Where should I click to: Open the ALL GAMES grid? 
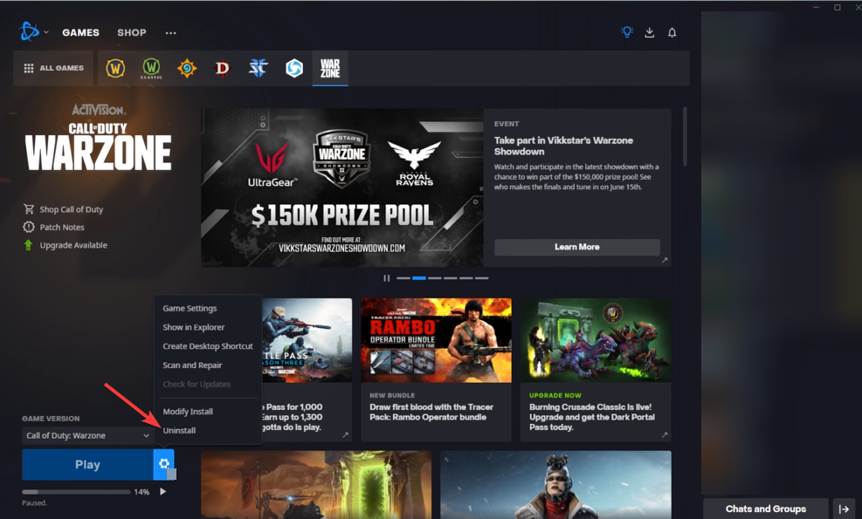[x=54, y=68]
